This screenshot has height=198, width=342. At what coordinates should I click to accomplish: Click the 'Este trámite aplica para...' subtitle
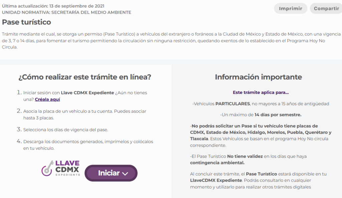tap(261, 92)
